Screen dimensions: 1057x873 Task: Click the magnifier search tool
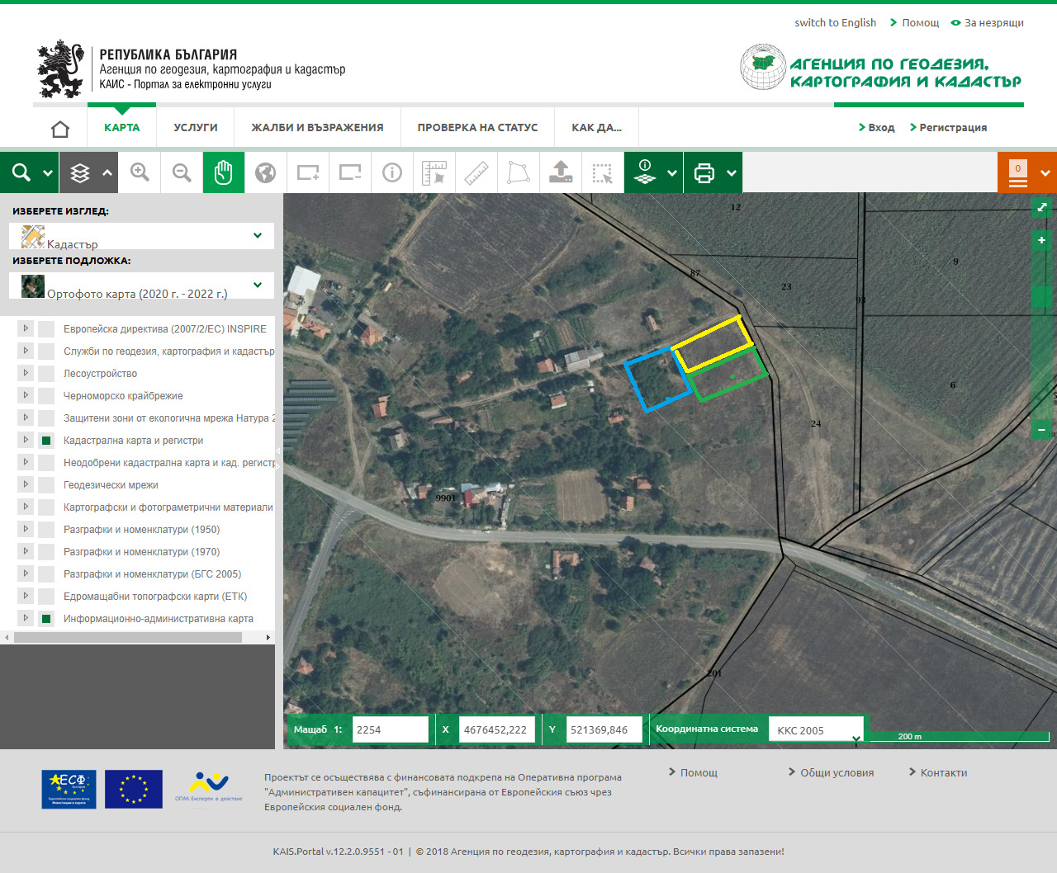tap(21, 172)
